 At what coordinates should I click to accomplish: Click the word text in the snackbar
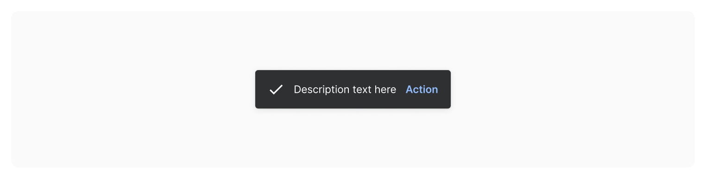[362, 89]
